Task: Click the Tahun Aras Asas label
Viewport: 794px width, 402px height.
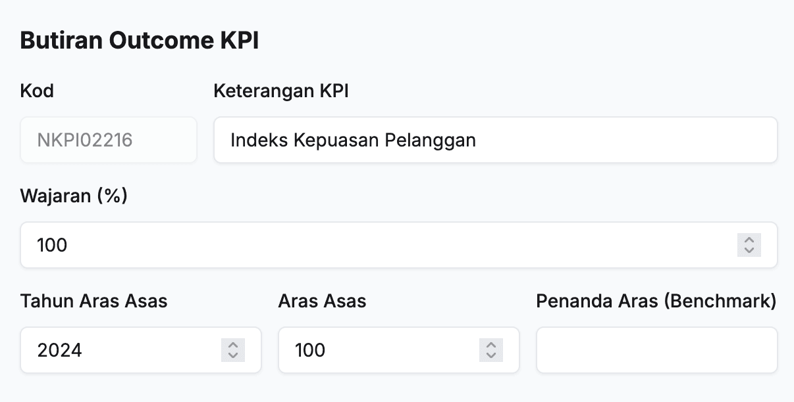Action: [x=94, y=301]
